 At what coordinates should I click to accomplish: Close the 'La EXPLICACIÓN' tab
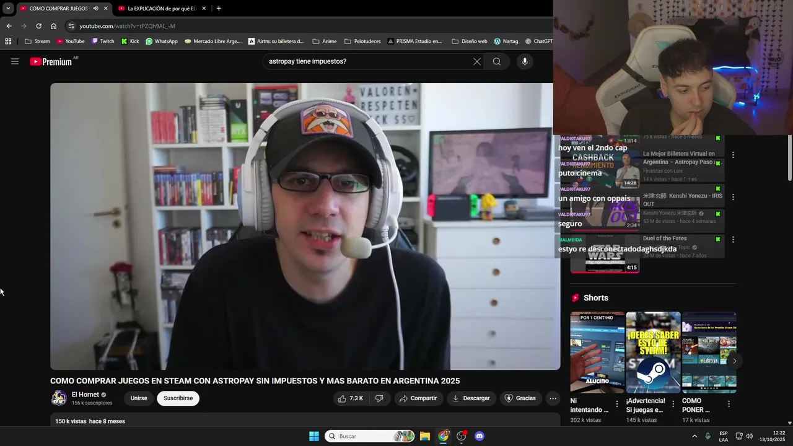pyautogui.click(x=204, y=8)
